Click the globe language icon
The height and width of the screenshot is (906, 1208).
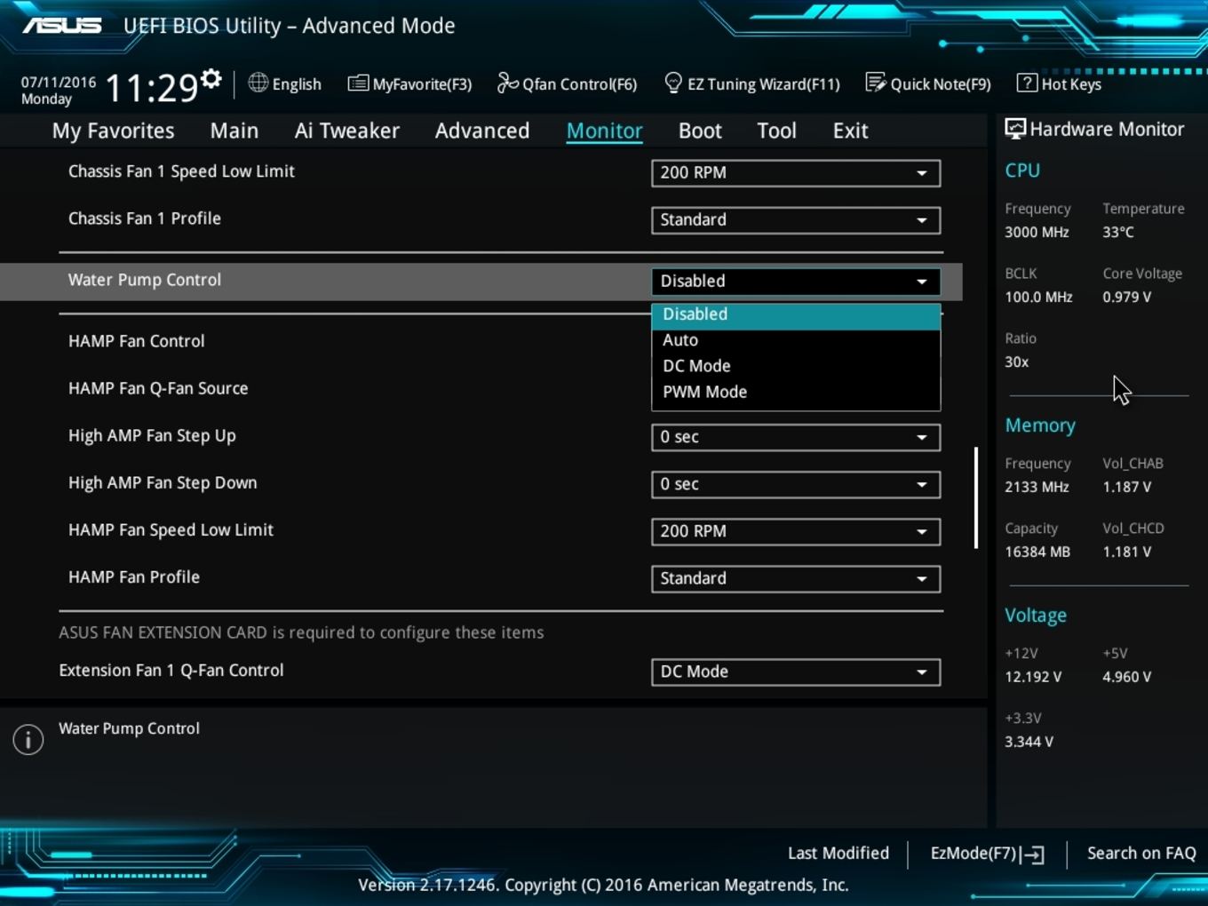(x=258, y=83)
